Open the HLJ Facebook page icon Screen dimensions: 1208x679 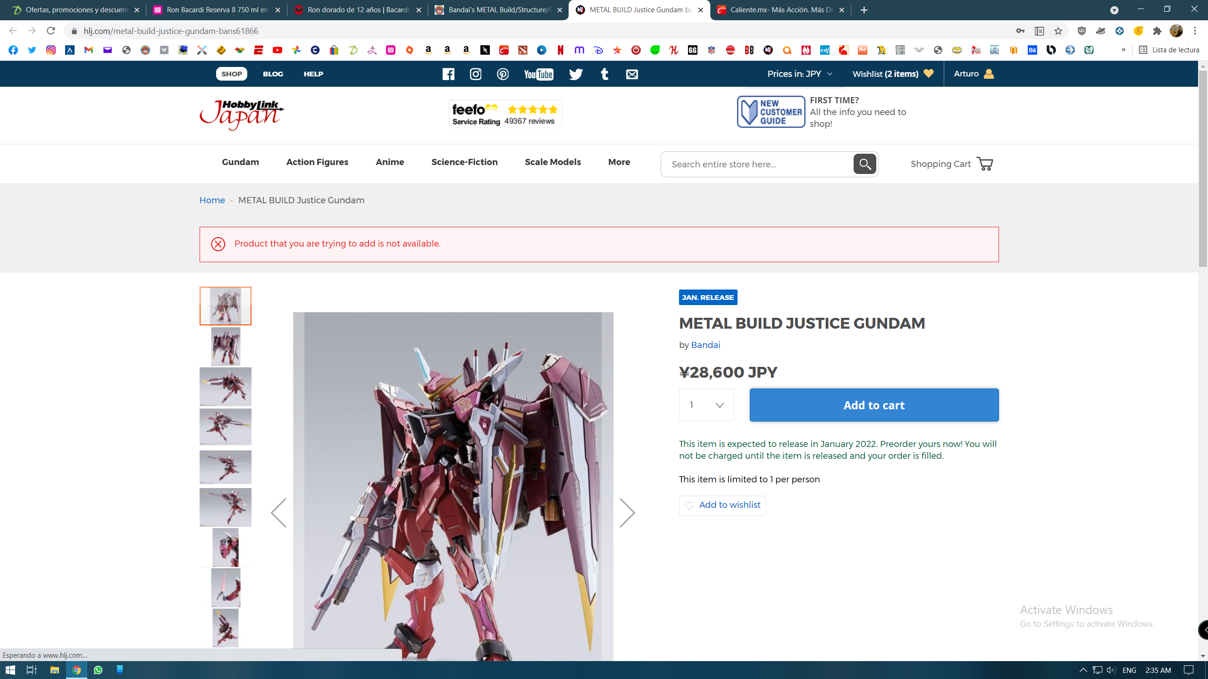(448, 74)
